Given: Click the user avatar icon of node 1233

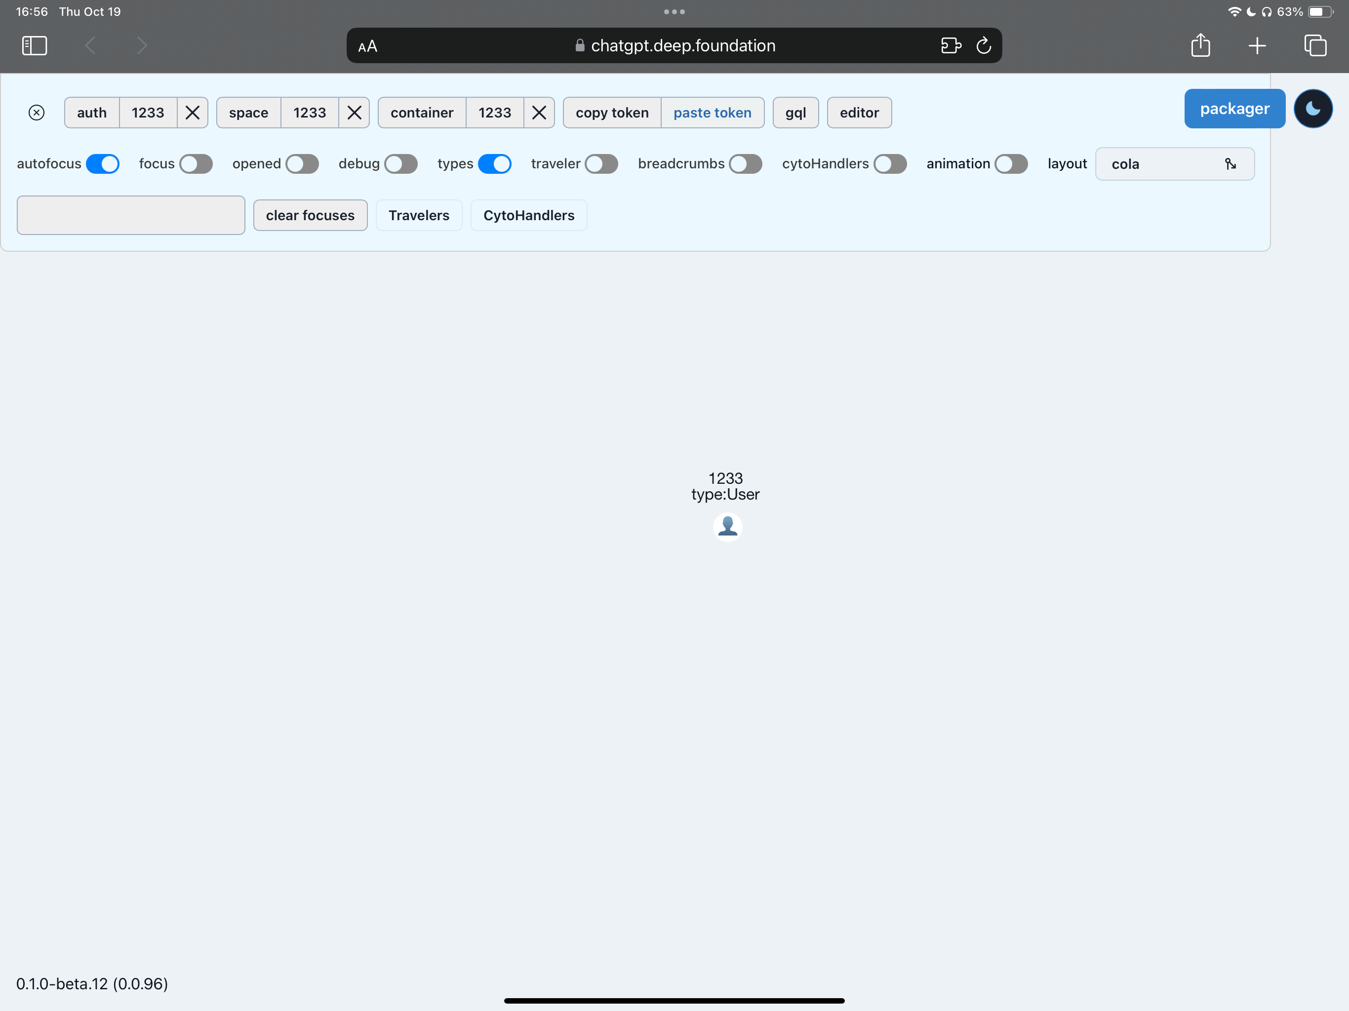Looking at the screenshot, I should click(727, 527).
